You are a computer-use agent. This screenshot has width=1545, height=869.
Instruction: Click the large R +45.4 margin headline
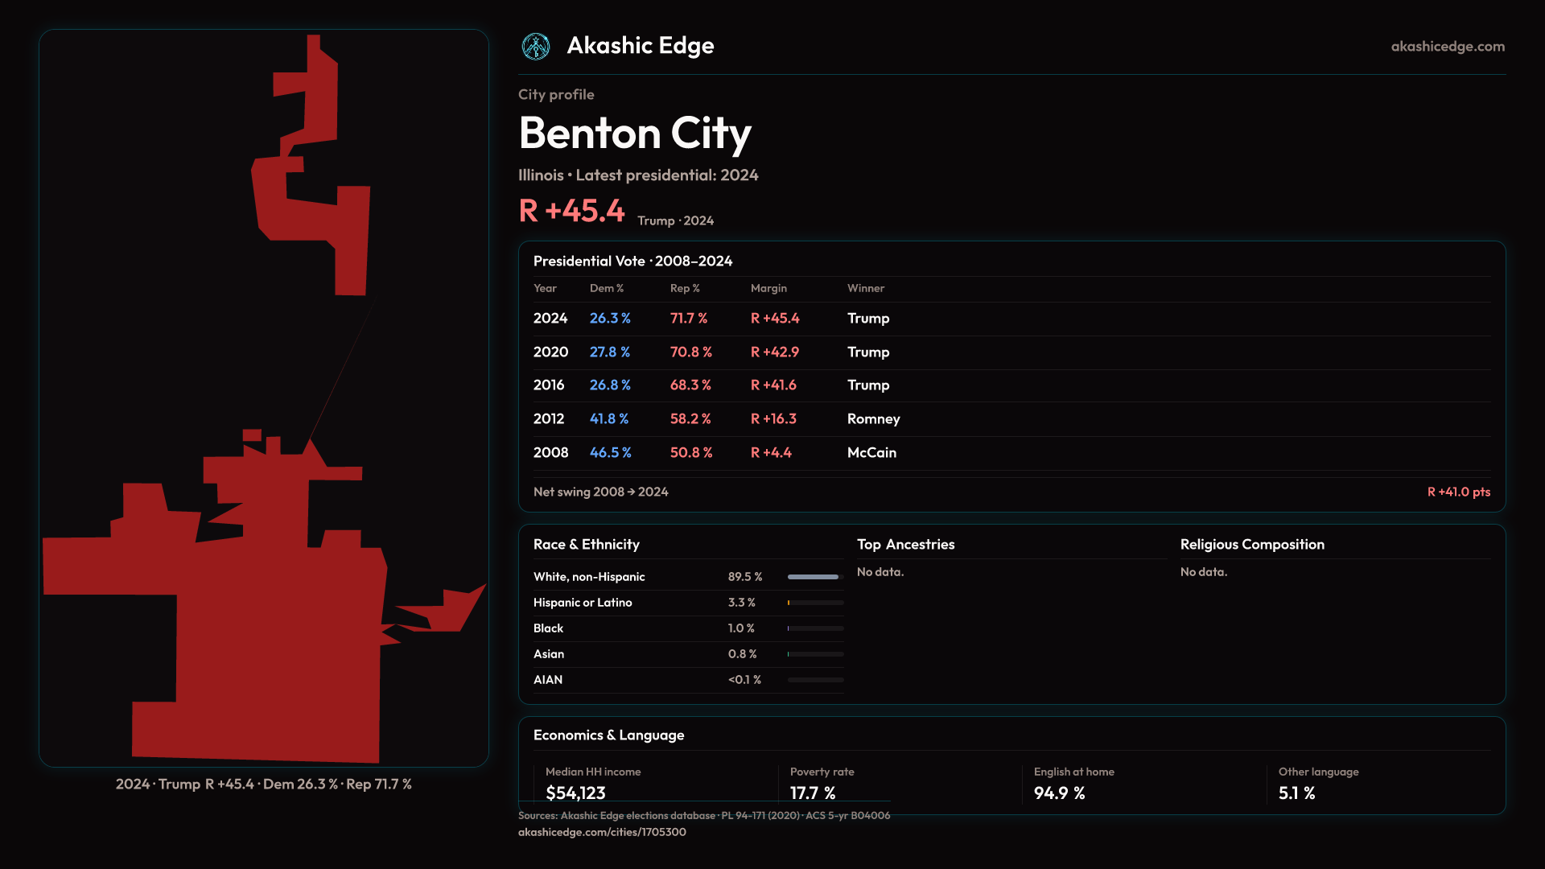(571, 211)
